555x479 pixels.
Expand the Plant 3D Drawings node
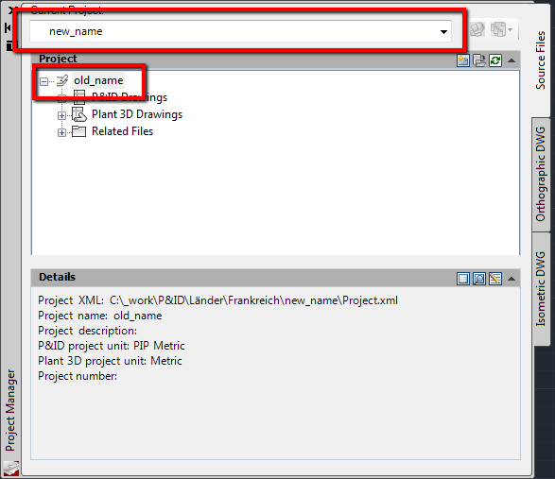pos(61,115)
